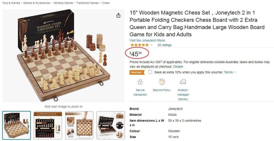Open the 26 ratings link

click(x=165, y=45)
